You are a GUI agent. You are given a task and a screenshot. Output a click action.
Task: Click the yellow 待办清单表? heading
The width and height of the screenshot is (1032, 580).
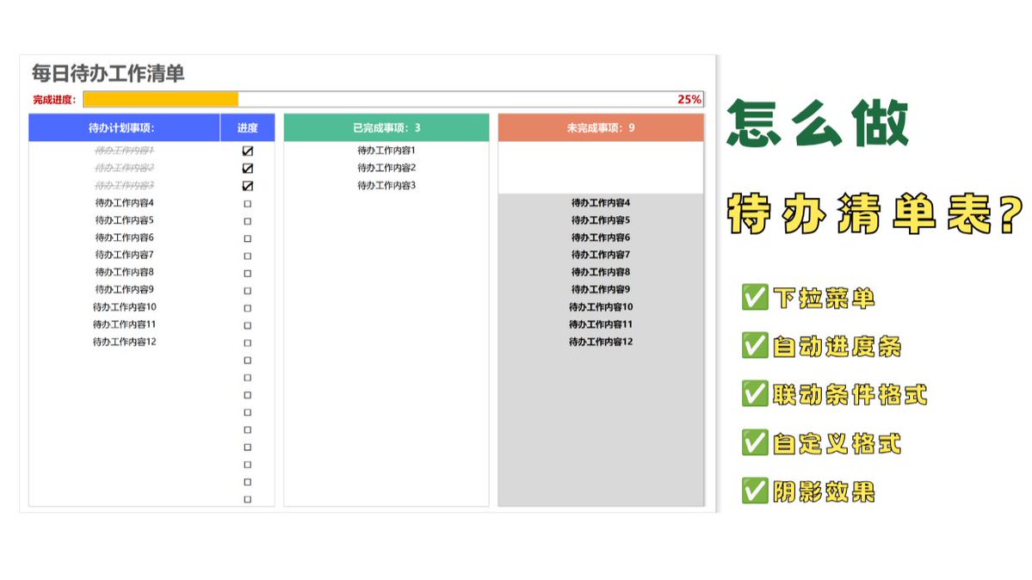(875, 214)
